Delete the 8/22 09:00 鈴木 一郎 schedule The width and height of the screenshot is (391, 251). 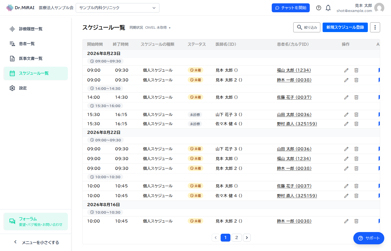[x=356, y=168]
